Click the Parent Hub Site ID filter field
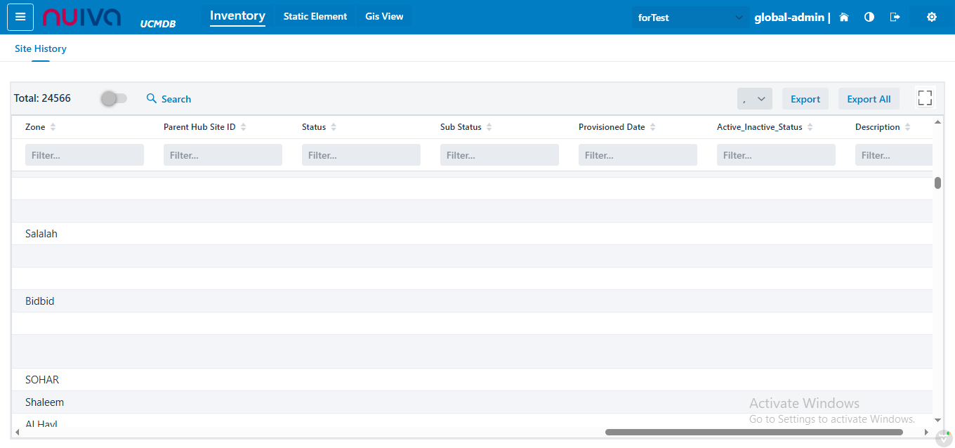 [x=223, y=155]
